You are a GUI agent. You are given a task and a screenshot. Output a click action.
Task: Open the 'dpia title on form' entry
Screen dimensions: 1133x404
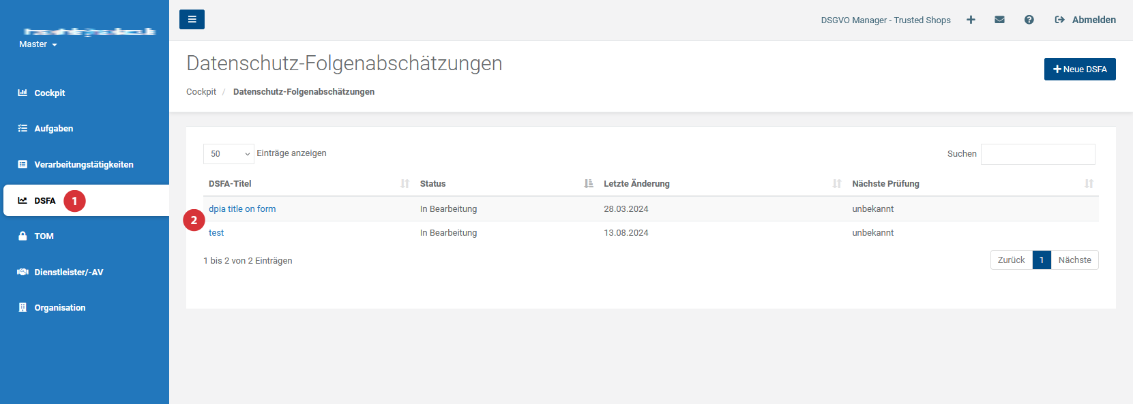(242, 209)
